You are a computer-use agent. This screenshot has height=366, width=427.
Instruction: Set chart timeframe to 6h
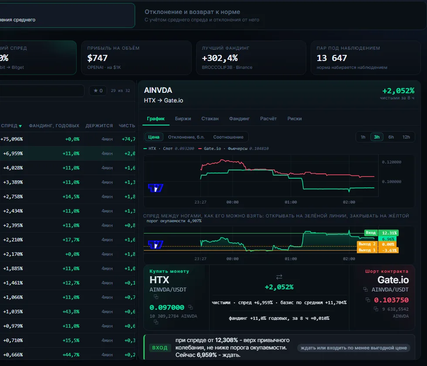point(391,137)
